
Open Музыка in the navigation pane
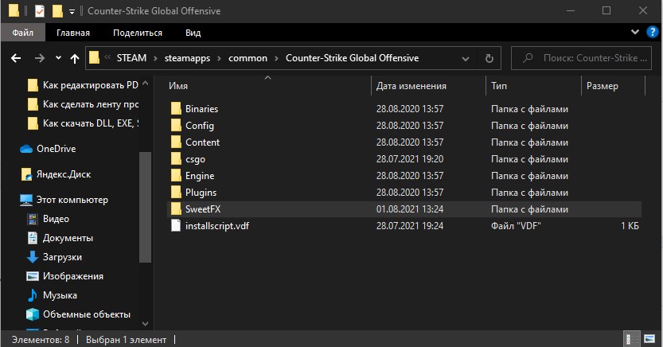pos(52,295)
